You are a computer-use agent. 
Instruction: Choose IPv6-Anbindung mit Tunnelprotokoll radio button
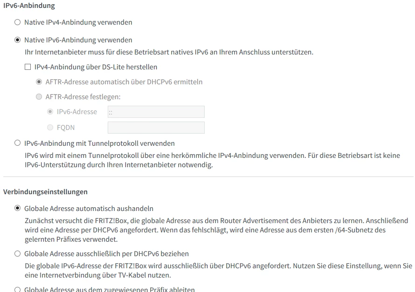(x=18, y=143)
